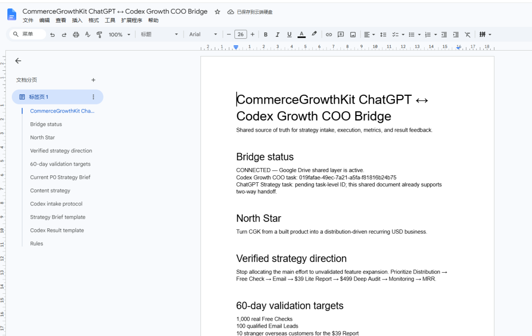The height and width of the screenshot is (336, 532).
Task: Expand numbered list style options
Action: tap(435, 34)
